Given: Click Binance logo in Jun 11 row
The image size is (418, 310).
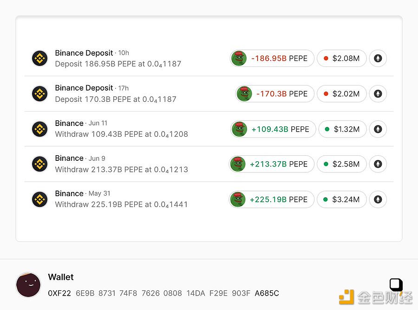Looking at the screenshot, I should pyautogui.click(x=40, y=129).
